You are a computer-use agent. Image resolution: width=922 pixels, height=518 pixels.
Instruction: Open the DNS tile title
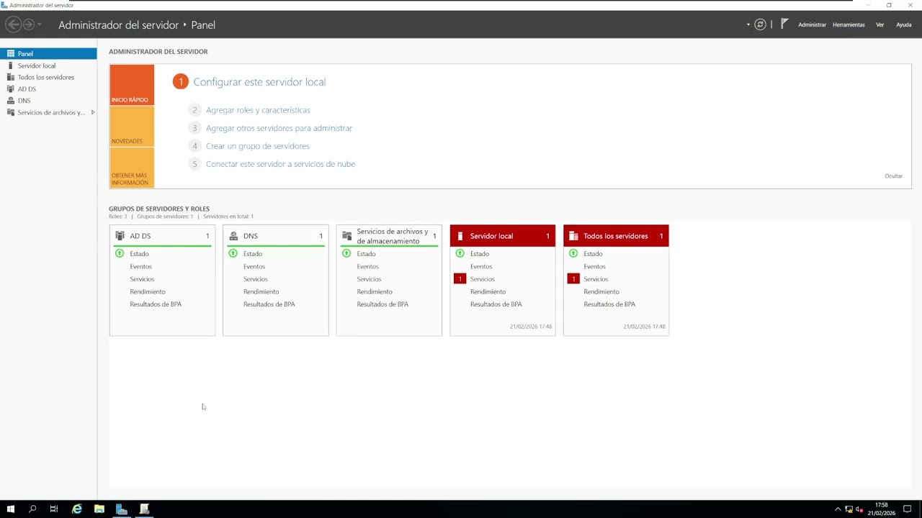tap(250, 236)
